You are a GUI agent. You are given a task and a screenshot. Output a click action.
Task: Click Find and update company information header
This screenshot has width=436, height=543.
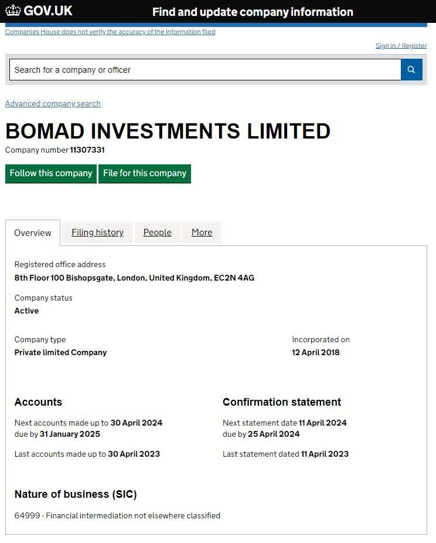[253, 12]
